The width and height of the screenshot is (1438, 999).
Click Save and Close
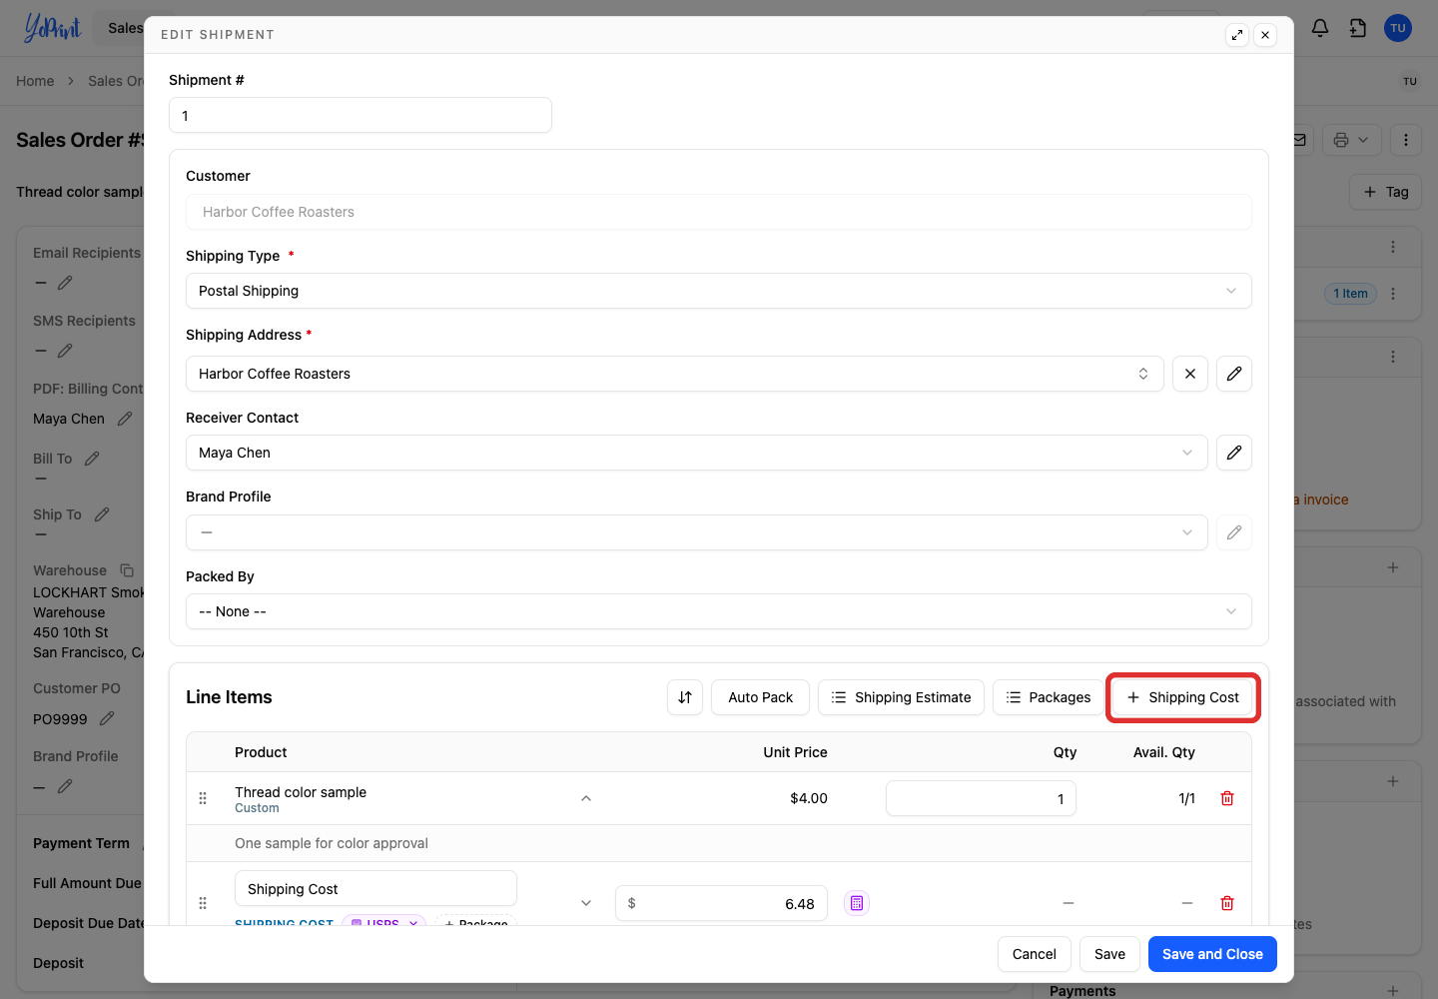coord(1212,954)
